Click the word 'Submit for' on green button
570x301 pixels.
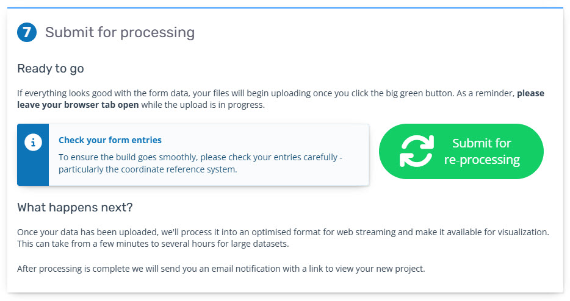tap(482, 143)
